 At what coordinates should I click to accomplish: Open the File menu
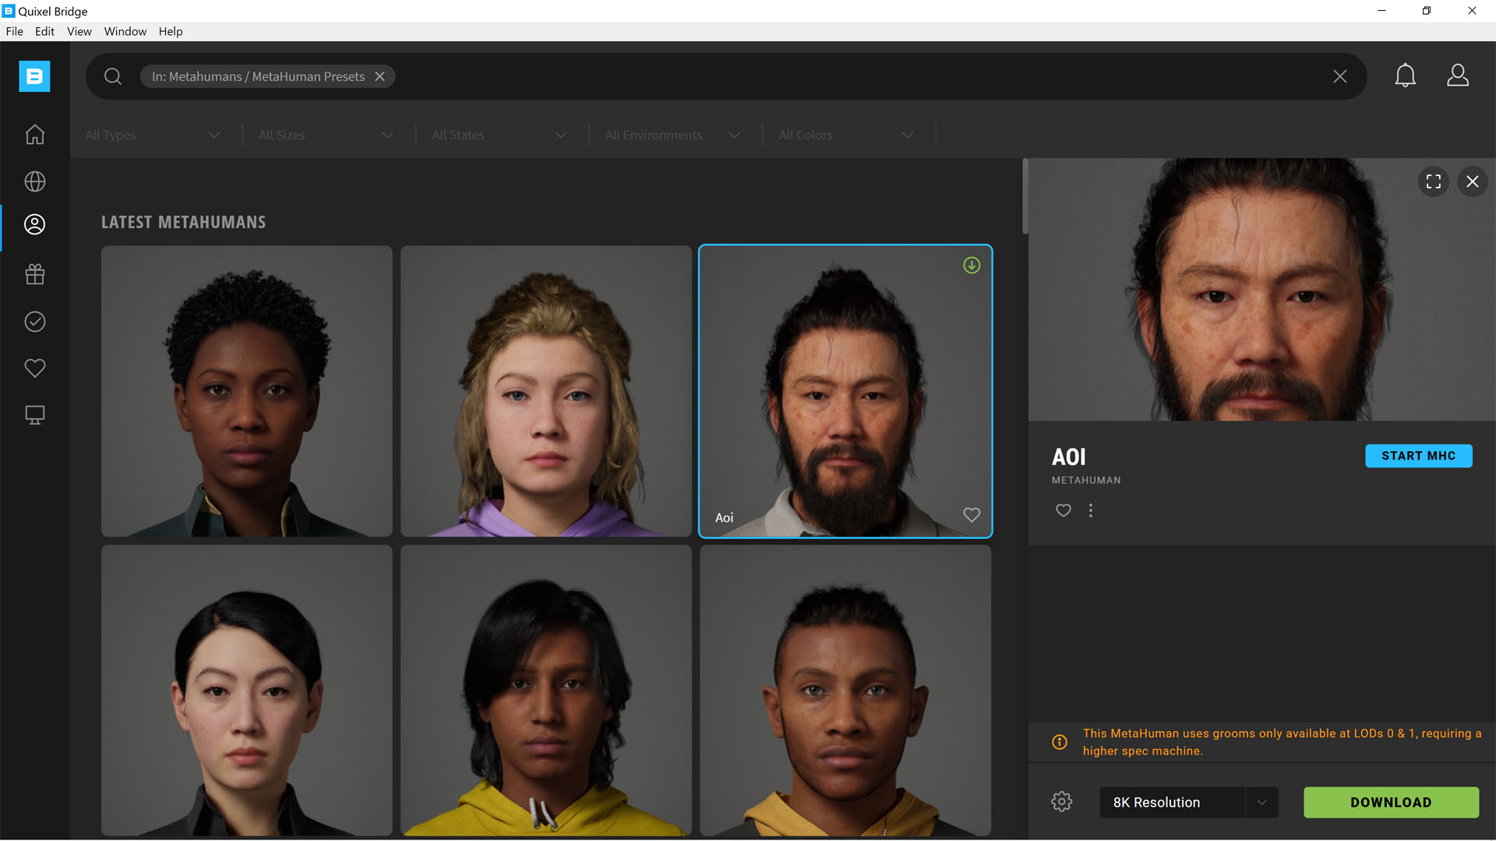click(x=15, y=31)
